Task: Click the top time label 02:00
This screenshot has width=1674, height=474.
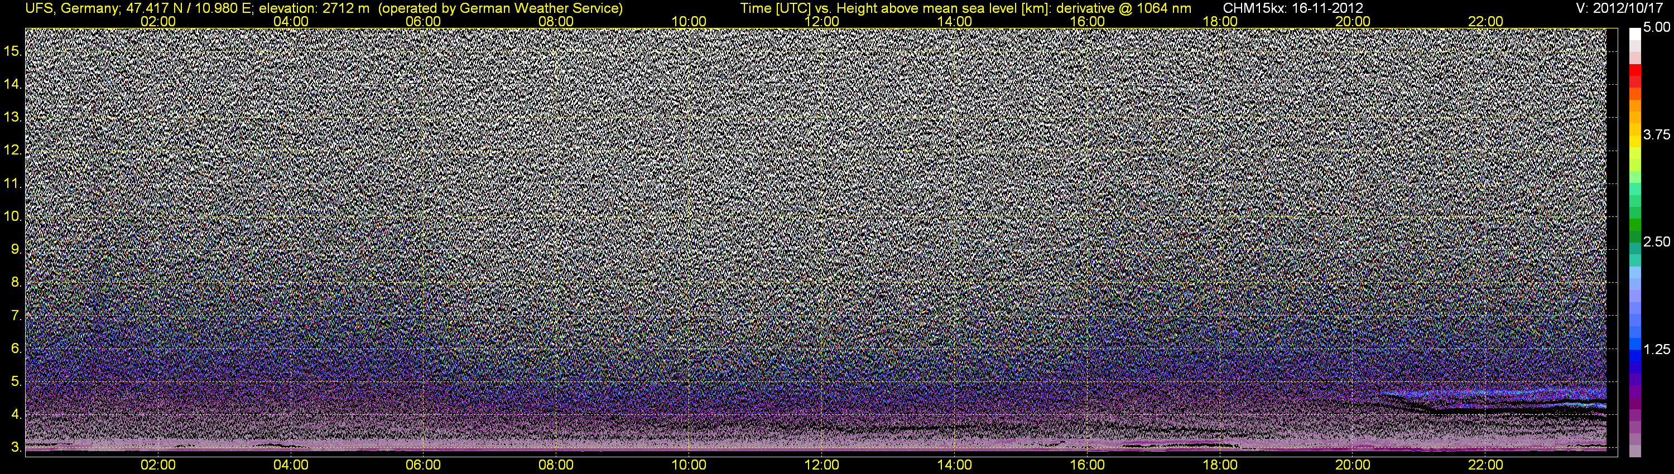Action: click(x=158, y=21)
